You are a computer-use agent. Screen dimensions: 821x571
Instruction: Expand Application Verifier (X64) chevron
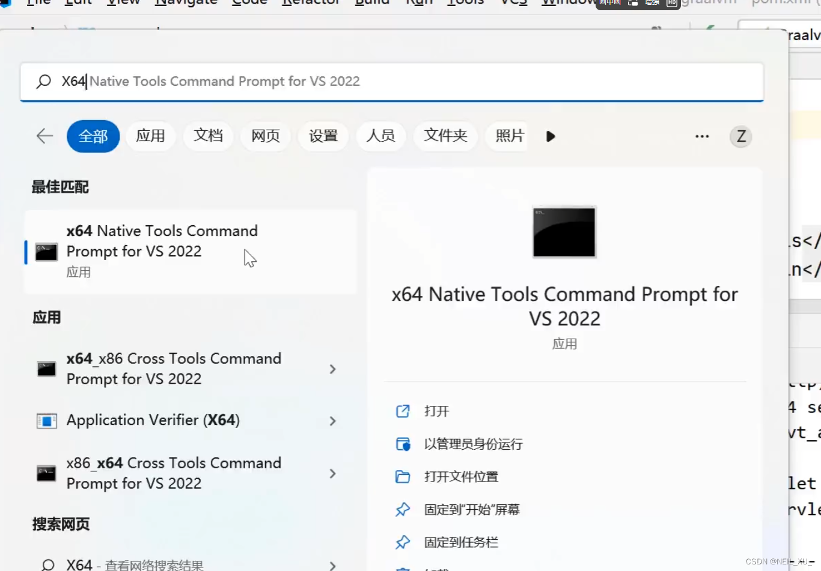point(332,421)
